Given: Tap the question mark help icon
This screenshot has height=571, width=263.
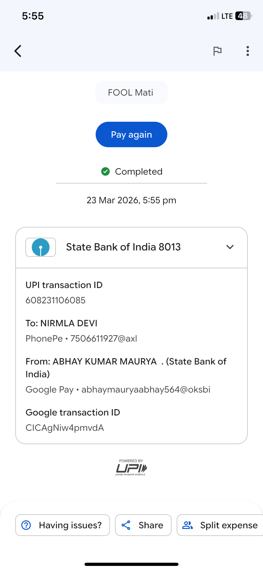Looking at the screenshot, I should (x=26, y=525).
